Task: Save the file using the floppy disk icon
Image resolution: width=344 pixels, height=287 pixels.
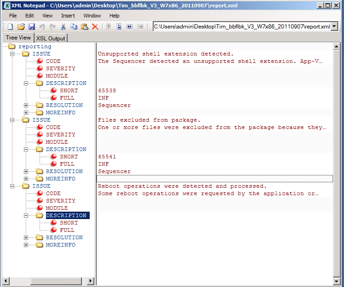Action: pos(32,27)
